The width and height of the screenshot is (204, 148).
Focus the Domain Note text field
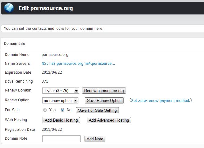[61, 139]
